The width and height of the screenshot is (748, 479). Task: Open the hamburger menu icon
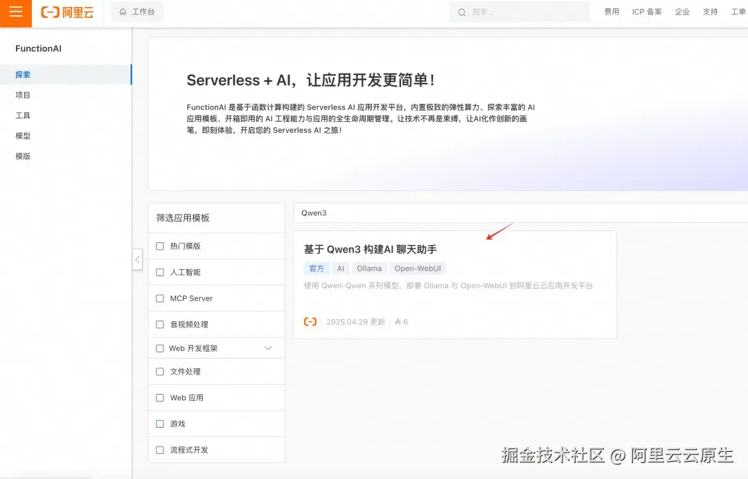pyautogui.click(x=15, y=12)
